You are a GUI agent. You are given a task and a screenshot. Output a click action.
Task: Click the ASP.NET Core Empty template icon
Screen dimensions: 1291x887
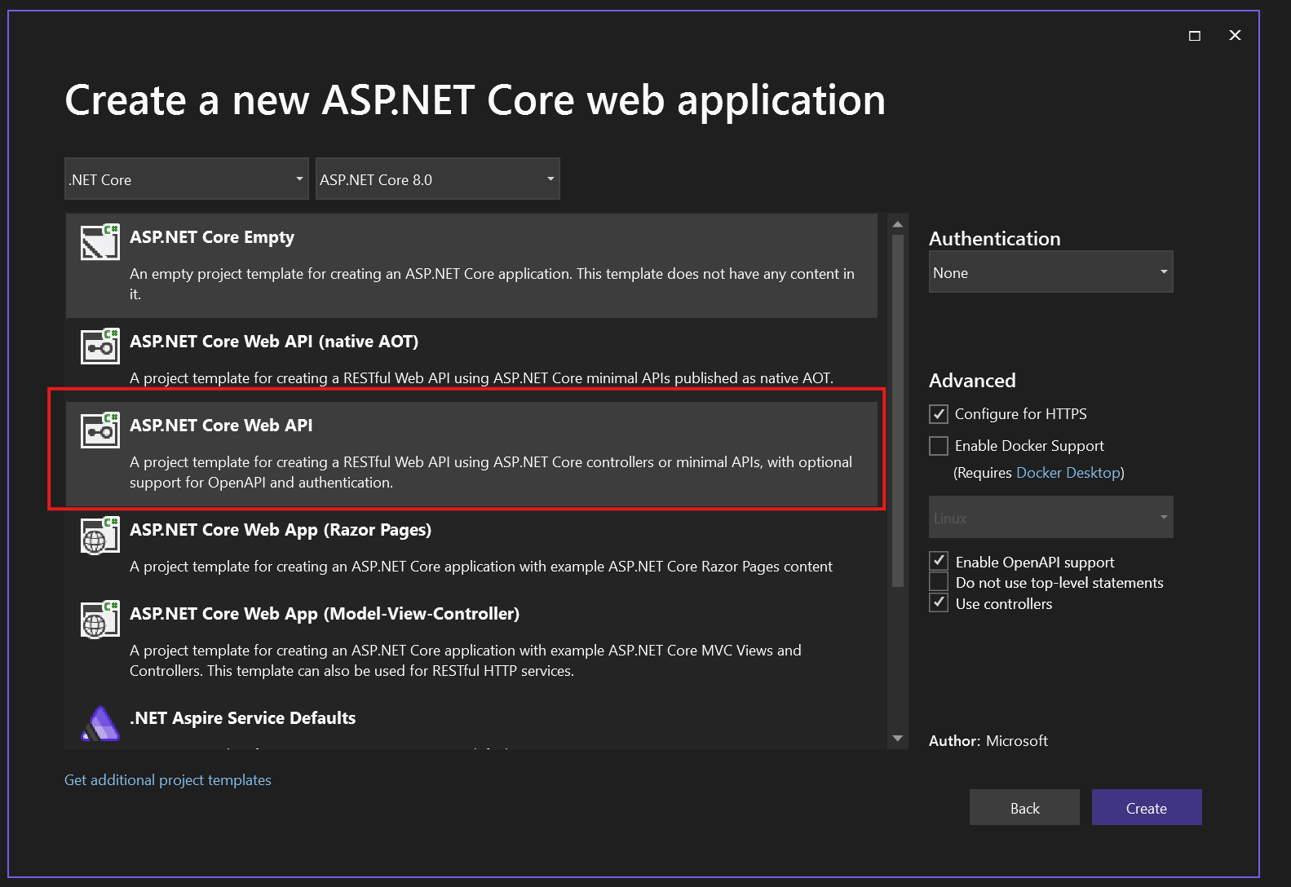click(99, 241)
